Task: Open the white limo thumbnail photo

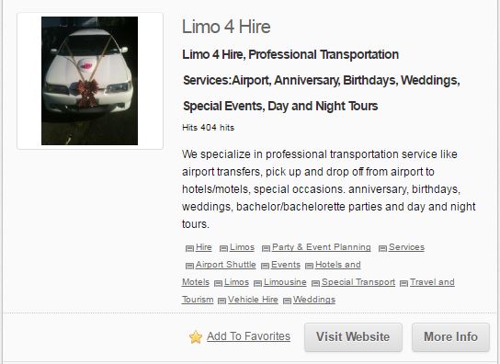Action: pyautogui.click(x=89, y=81)
